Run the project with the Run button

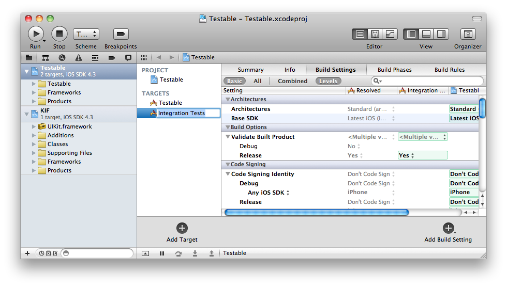point(36,34)
